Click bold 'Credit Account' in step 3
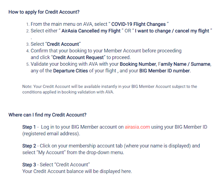The image size is (220, 178). click(x=63, y=44)
